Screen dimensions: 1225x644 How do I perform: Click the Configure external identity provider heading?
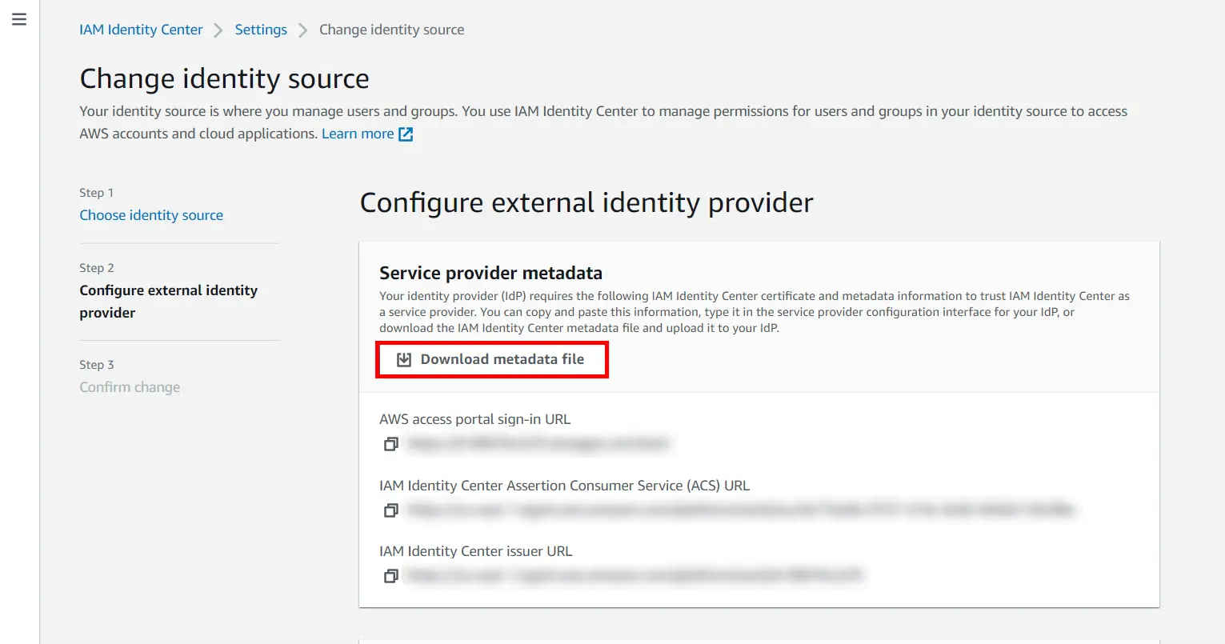586,202
